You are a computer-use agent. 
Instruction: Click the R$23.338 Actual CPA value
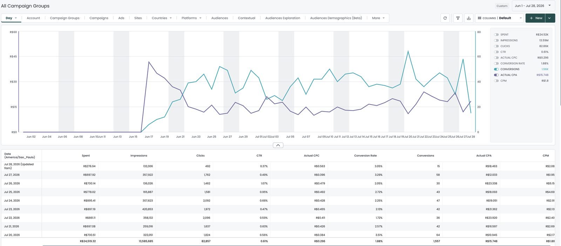point(491,184)
